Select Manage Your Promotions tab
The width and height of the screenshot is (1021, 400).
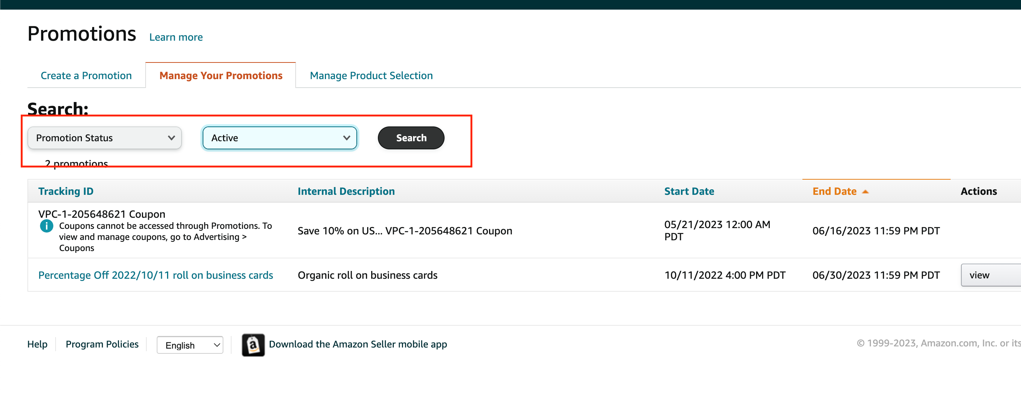[221, 75]
